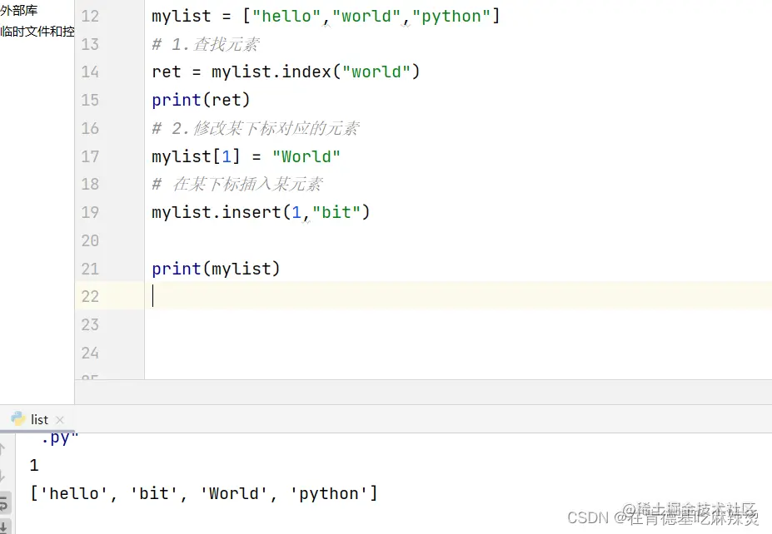This screenshot has height=534, width=772.
Task: Click line number 17 in gutter
Action: [90, 157]
